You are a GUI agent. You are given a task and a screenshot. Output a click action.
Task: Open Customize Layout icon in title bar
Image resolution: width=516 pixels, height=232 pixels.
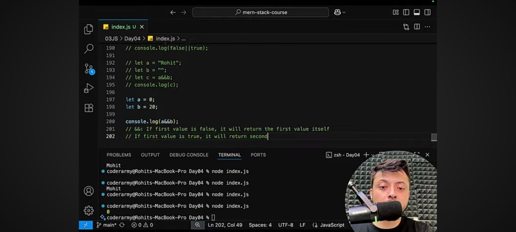pyautogui.click(x=396, y=12)
